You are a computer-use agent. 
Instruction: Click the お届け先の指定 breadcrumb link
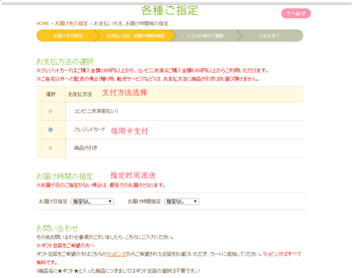71,24
